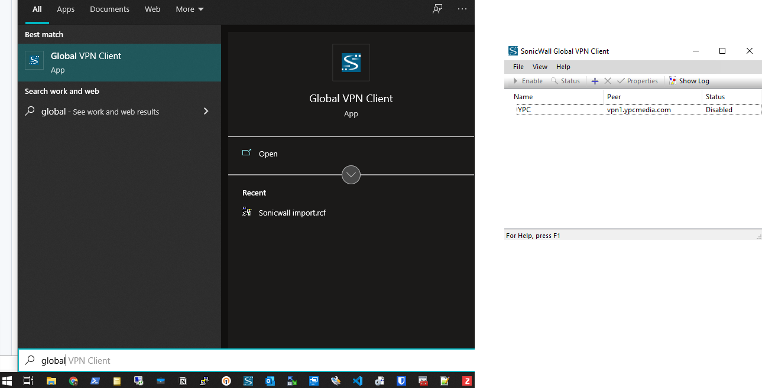Minimize the SonicWall Global VPN Client window

(x=695, y=51)
